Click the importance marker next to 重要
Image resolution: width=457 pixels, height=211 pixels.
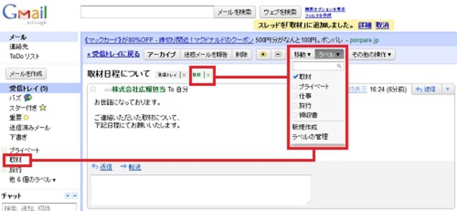pos(26,118)
